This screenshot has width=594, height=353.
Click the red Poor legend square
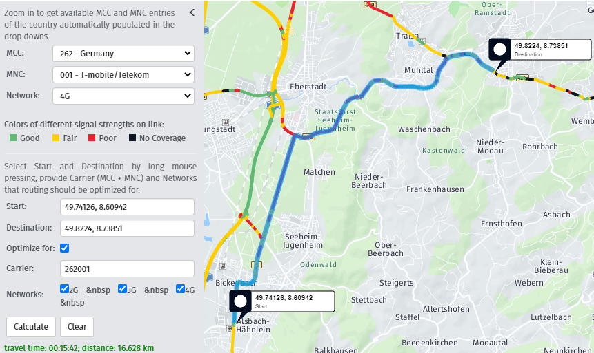click(x=92, y=138)
